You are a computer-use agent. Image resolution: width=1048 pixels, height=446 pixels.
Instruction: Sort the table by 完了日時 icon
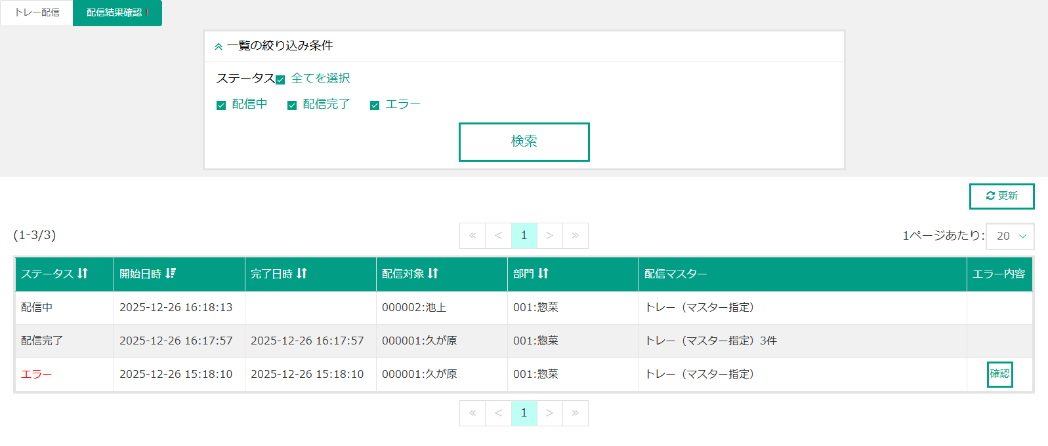(302, 274)
